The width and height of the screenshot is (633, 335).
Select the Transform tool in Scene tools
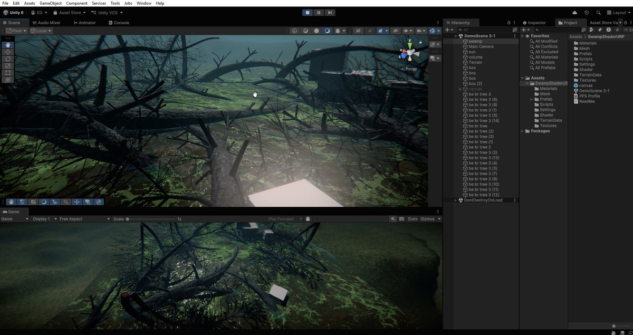pos(8,79)
